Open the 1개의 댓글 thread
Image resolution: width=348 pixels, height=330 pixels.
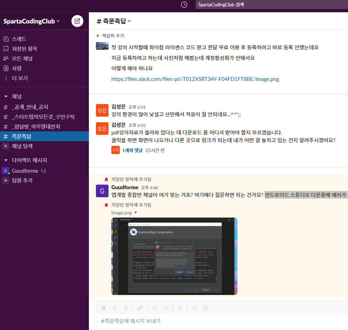[x=132, y=150]
